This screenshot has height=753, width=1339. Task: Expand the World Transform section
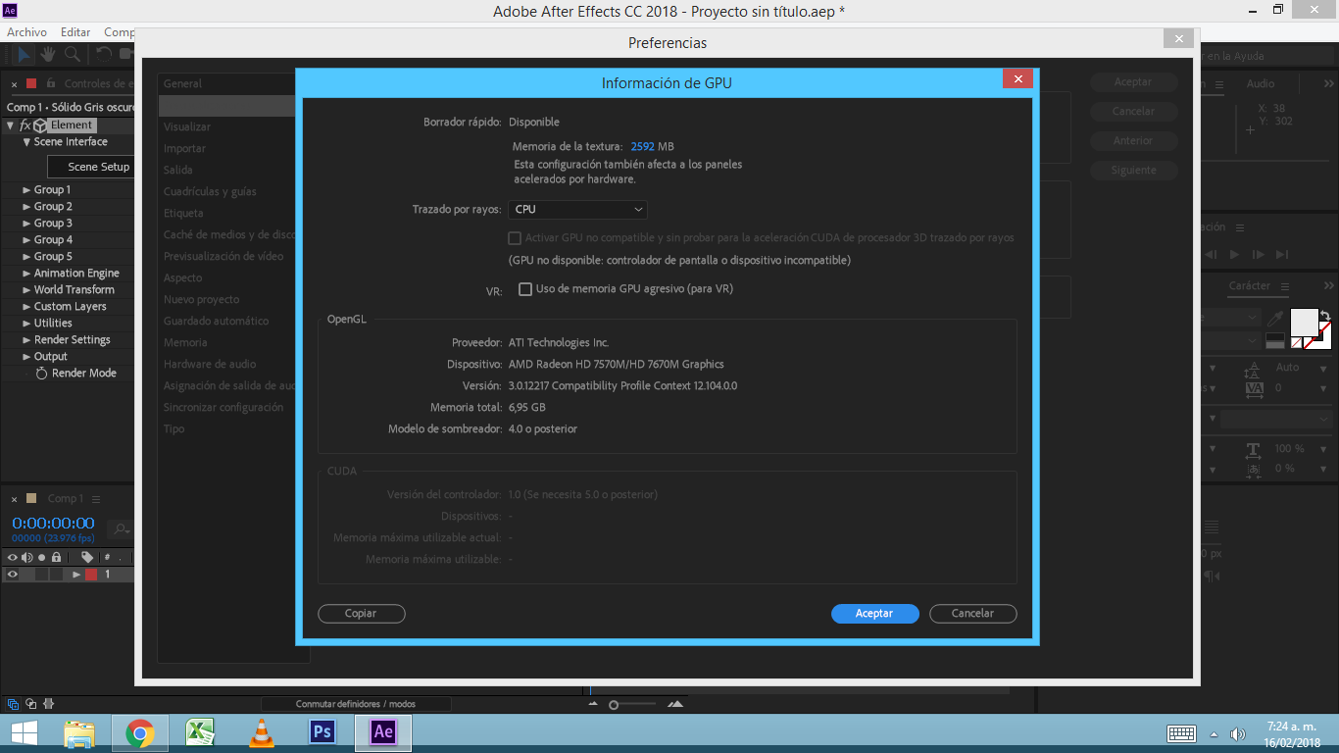(x=26, y=290)
